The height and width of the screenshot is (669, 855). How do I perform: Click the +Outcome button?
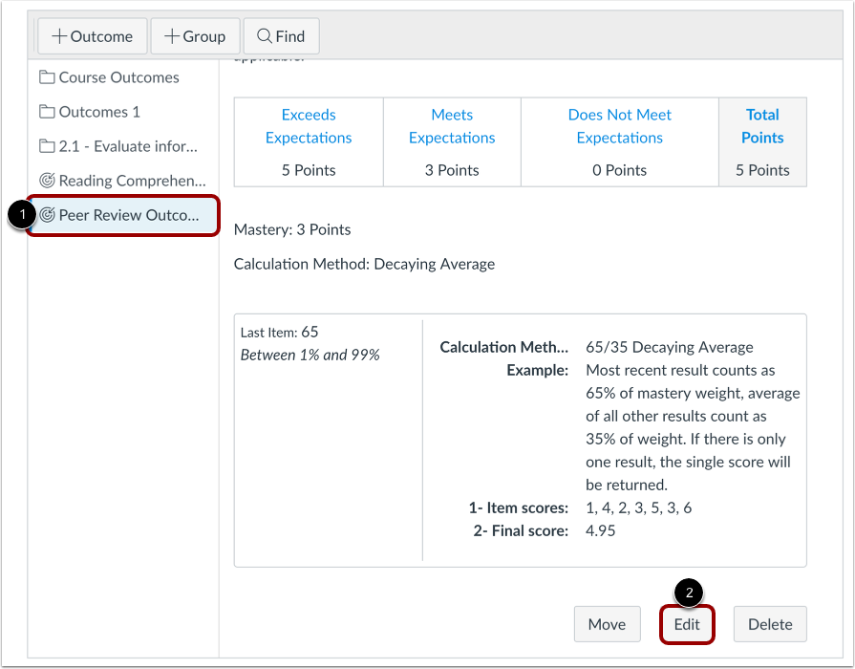pyautogui.click(x=92, y=36)
